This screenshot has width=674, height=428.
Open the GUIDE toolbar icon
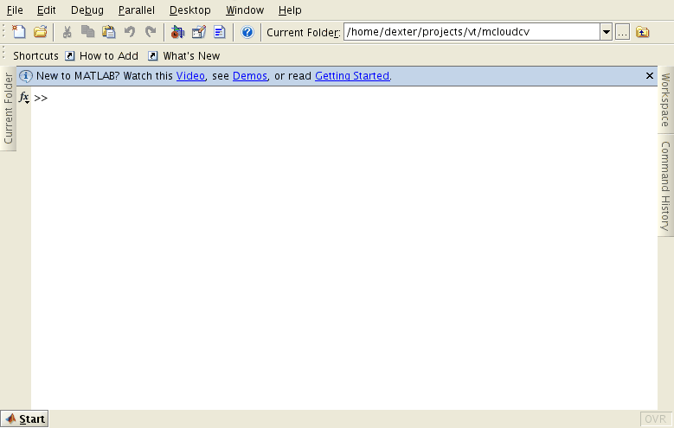point(199,32)
